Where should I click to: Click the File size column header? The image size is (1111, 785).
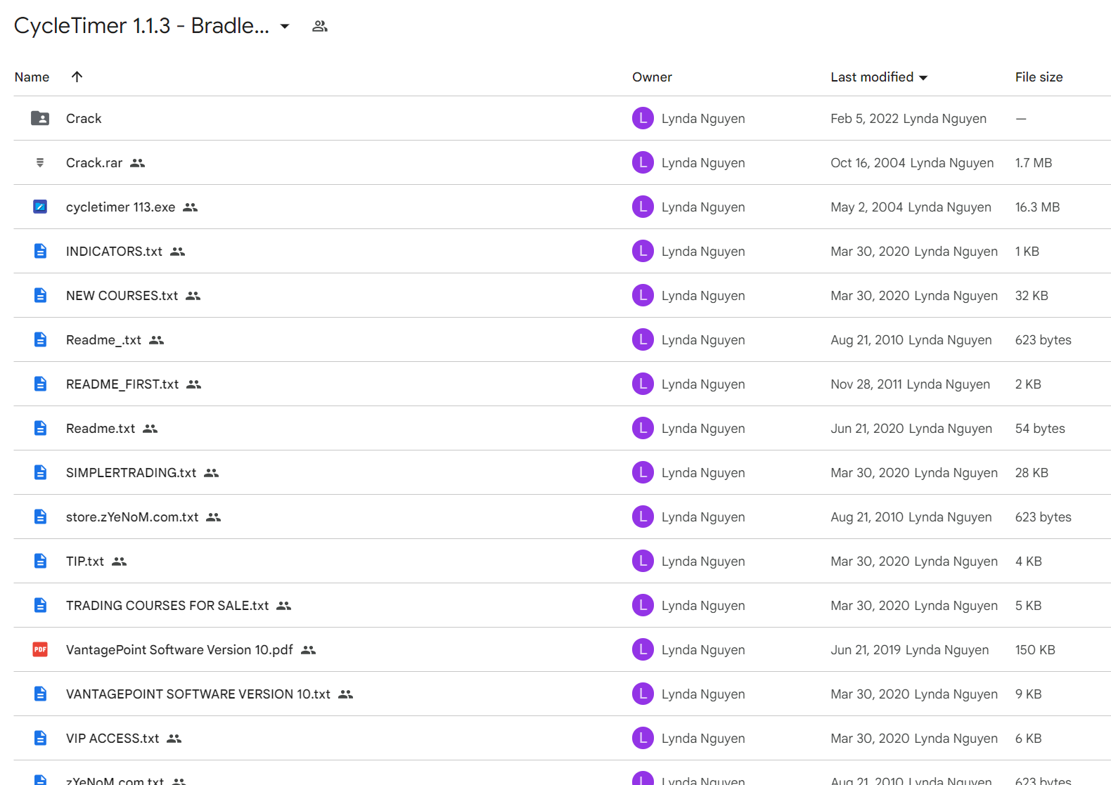1039,77
